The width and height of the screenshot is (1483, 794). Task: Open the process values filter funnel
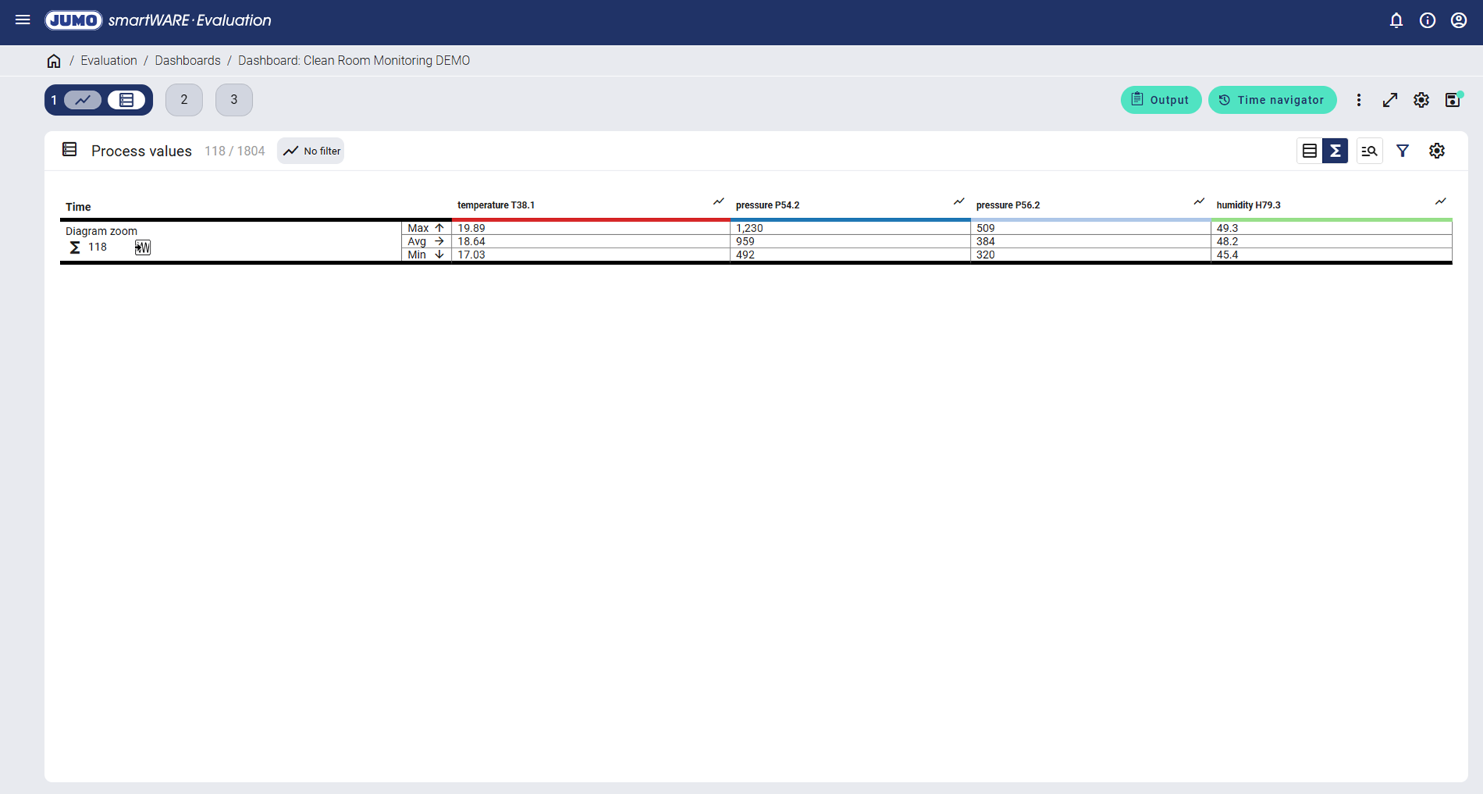(1402, 151)
